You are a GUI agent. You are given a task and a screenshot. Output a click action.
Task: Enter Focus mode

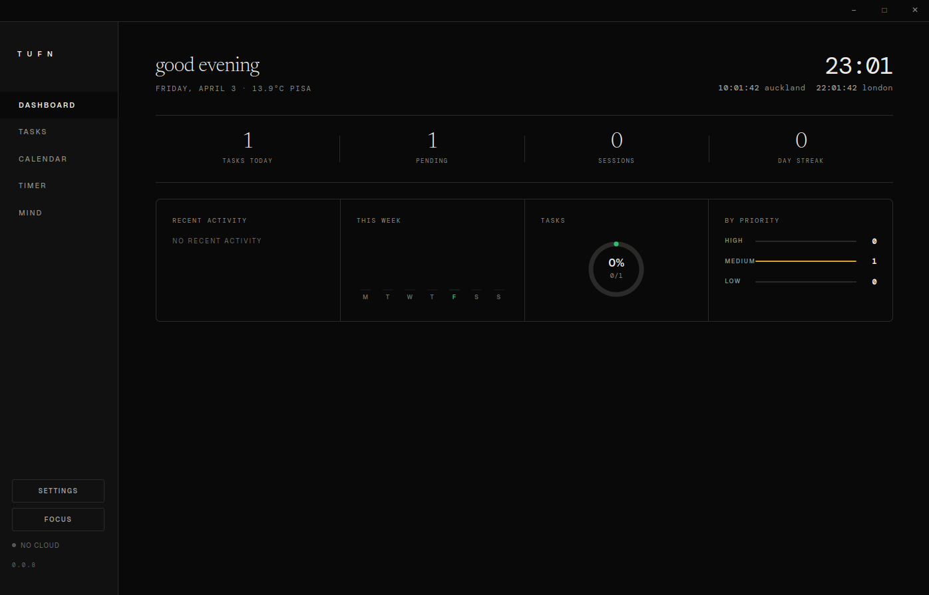(x=58, y=519)
